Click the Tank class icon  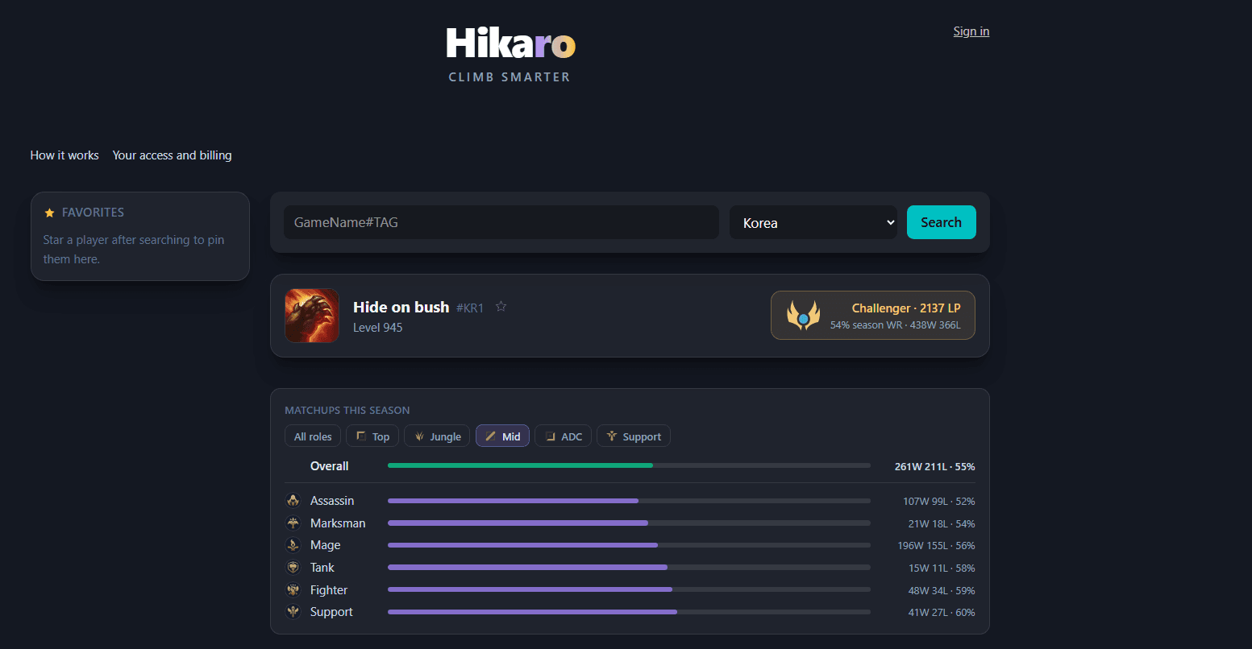point(293,568)
